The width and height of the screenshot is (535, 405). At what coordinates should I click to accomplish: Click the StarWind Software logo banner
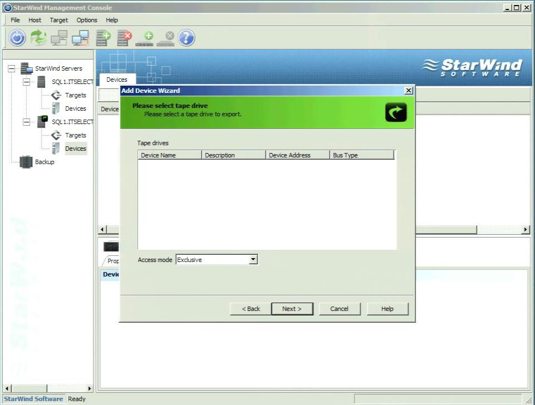(472, 67)
